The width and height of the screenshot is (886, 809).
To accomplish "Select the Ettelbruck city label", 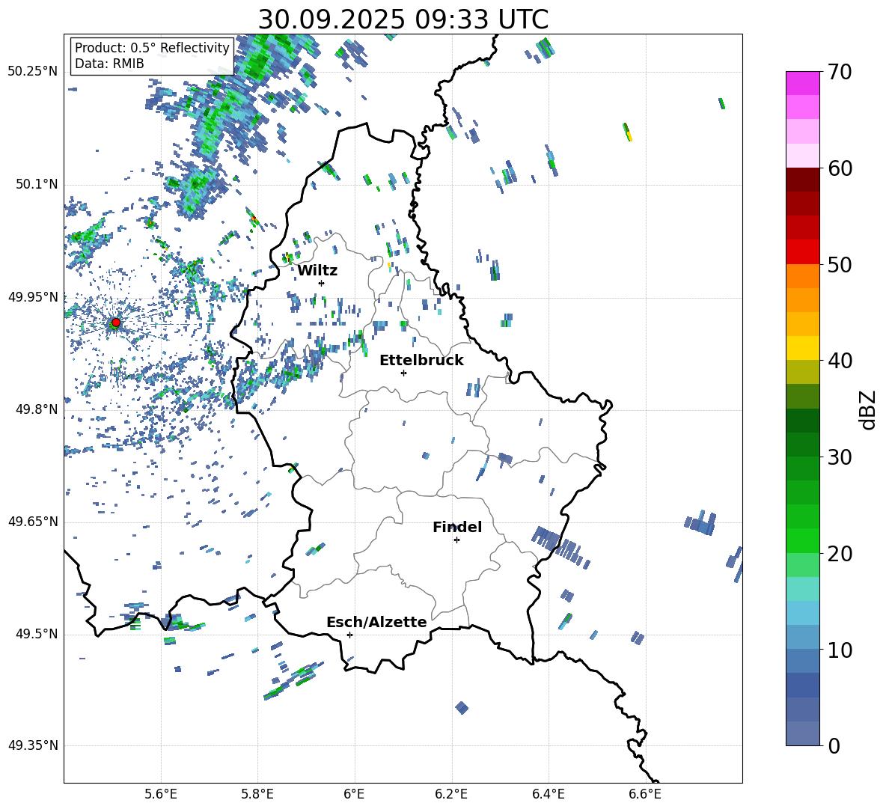I will (x=421, y=361).
